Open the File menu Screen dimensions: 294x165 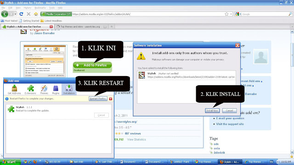click(3, 8)
